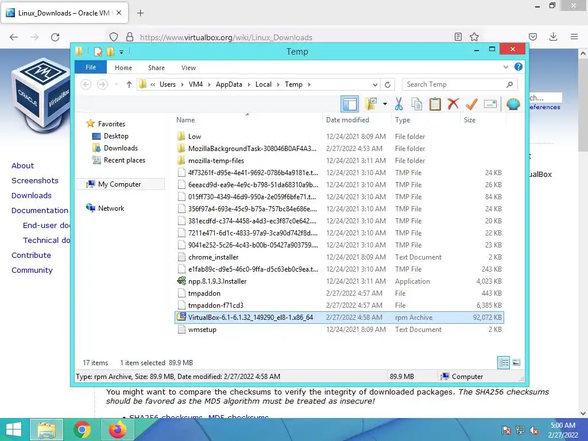Viewport: 588px width, 441px height.
Task: Click the orange checkmark Properties icon
Action: click(471, 104)
